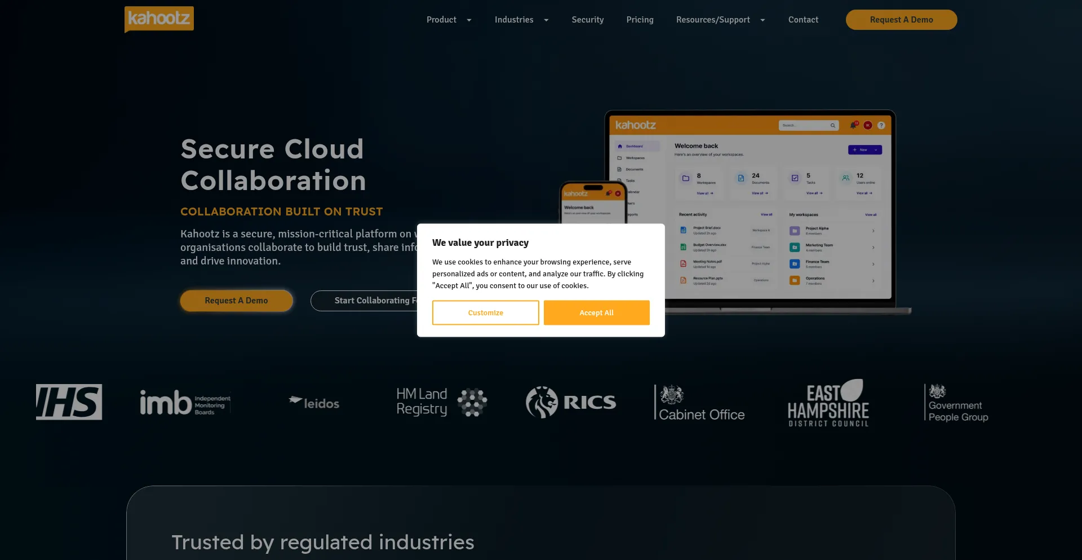Click the "Secure Cloud Collaboration" heading
Image resolution: width=1082 pixels, height=560 pixels.
[273, 165]
